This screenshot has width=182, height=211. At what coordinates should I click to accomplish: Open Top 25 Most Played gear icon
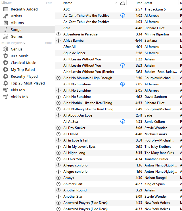click(6, 83)
